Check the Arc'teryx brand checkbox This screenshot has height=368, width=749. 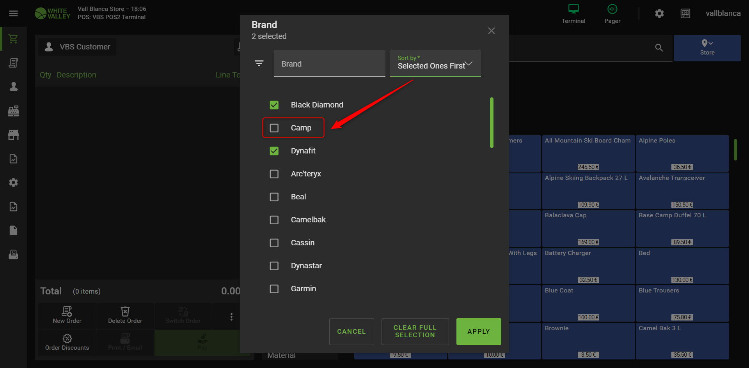[x=274, y=174]
